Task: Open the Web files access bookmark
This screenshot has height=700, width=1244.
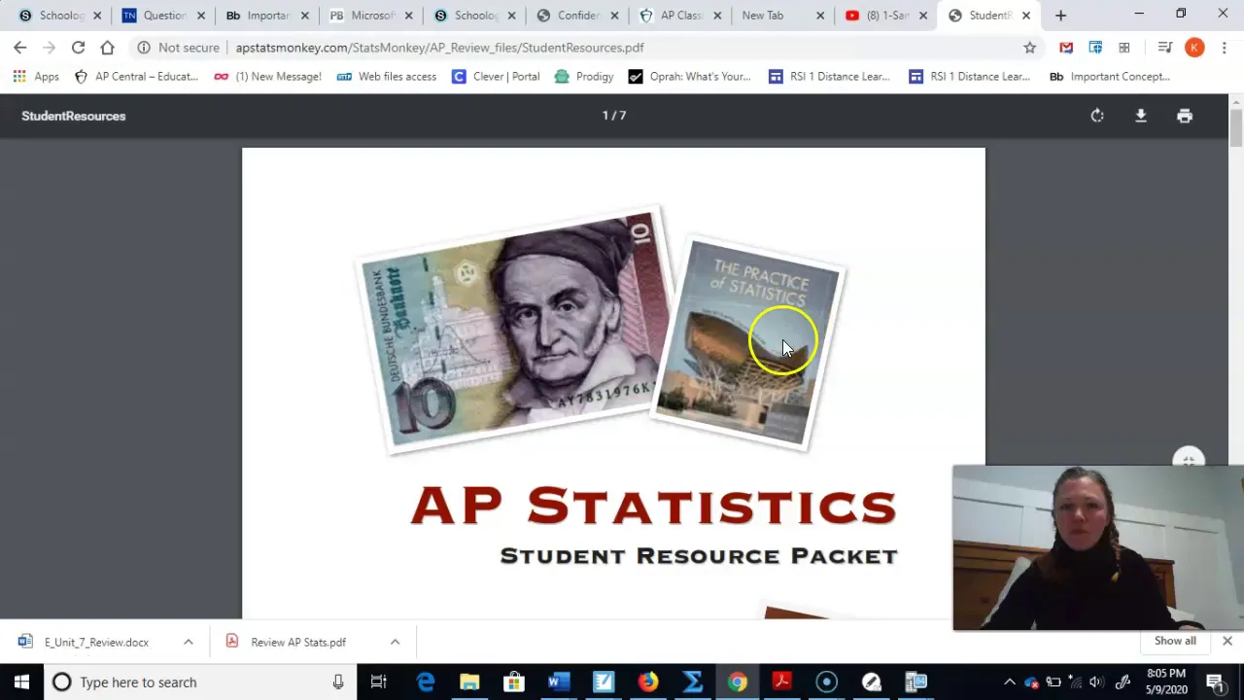Action: tap(387, 77)
